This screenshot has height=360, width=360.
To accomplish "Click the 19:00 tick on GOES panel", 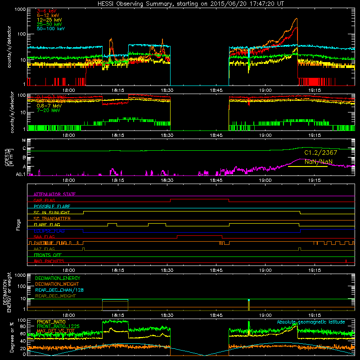I will [x=265, y=180].
